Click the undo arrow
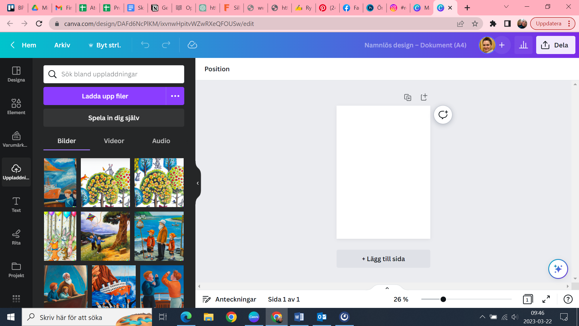The width and height of the screenshot is (579, 326). point(145,45)
